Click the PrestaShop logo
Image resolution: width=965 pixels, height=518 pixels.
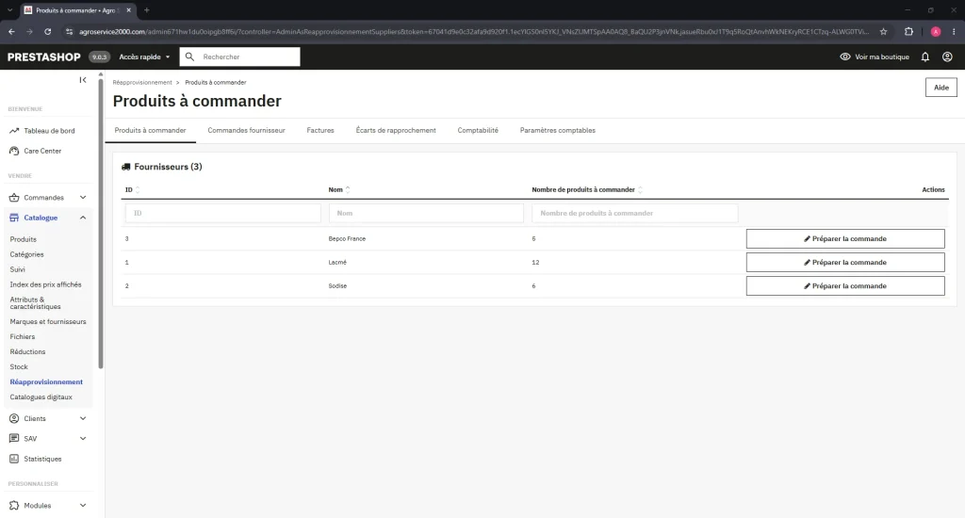43,57
